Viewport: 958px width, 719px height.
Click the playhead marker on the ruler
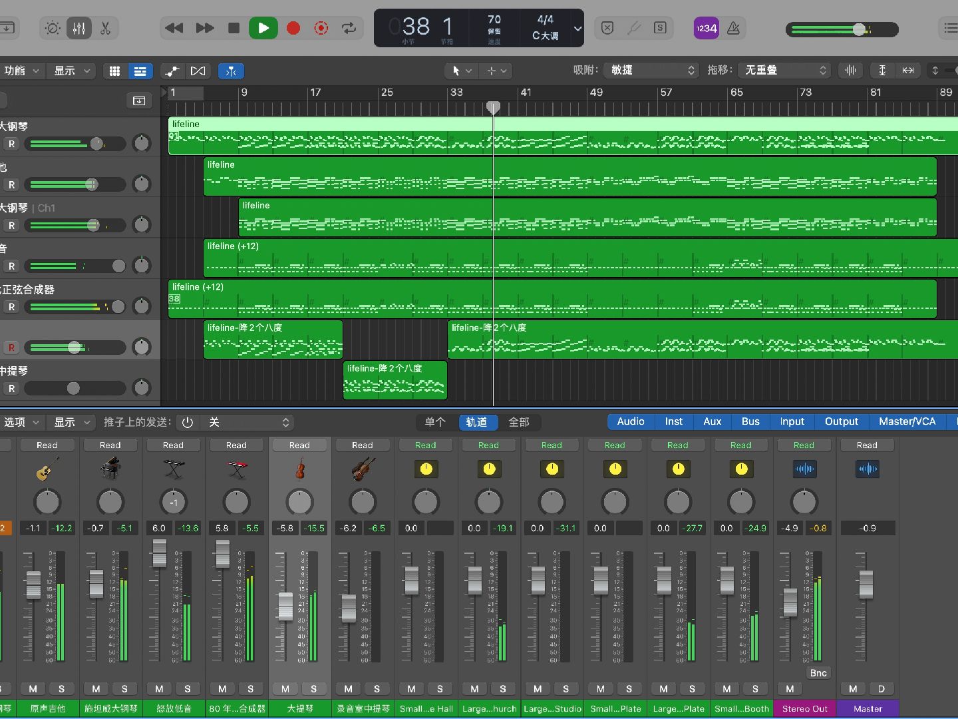point(493,107)
